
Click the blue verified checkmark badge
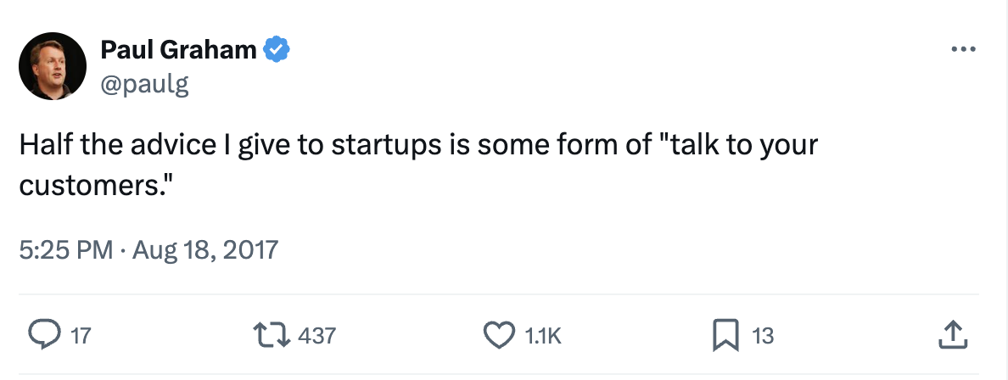276,50
